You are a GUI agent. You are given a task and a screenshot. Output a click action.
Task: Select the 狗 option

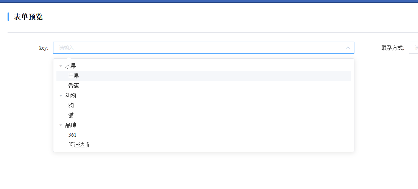tap(204, 106)
